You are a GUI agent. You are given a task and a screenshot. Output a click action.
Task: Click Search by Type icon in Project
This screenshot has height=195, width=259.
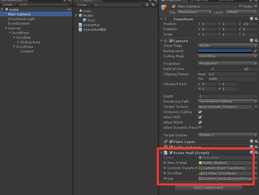click(147, 5)
